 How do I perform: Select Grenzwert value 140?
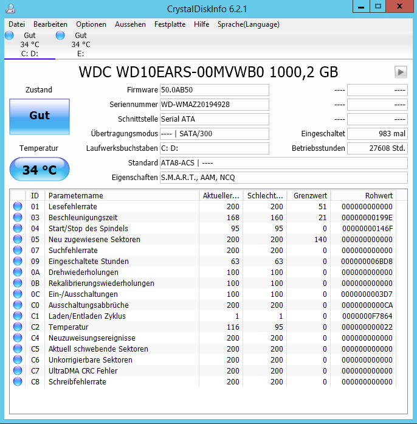click(x=320, y=240)
